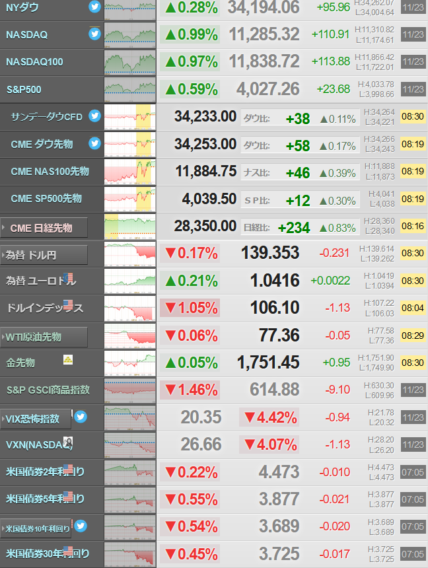Open the S&P500 mini chart thumbnail
This screenshot has height=568, width=428.
point(129,89)
